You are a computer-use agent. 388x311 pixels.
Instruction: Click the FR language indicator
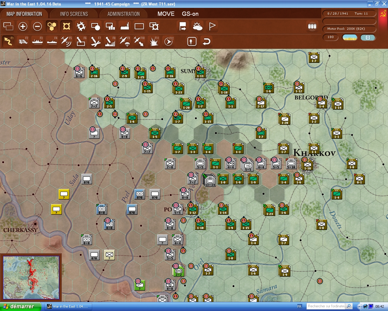point(299,306)
